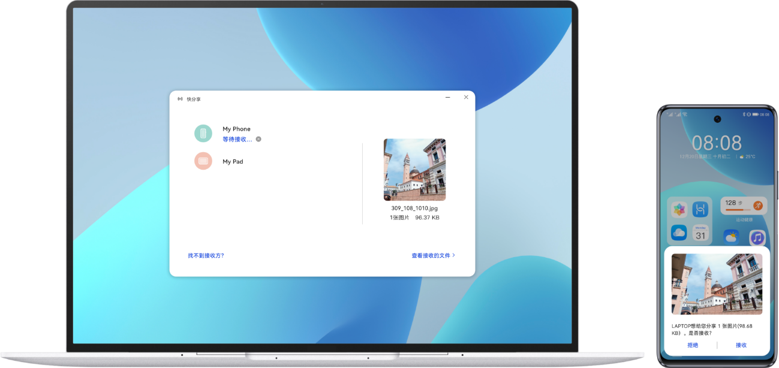Minimize the 快分享 window
The width and height of the screenshot is (779, 368).
(x=447, y=97)
